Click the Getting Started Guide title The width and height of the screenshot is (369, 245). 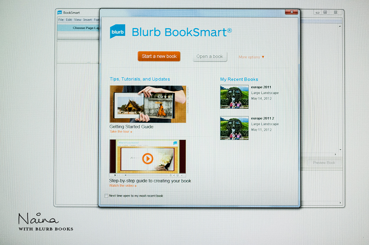click(x=131, y=127)
